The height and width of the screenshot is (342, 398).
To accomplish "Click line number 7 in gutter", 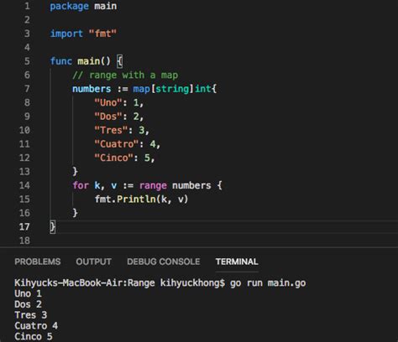I will tap(27, 89).
